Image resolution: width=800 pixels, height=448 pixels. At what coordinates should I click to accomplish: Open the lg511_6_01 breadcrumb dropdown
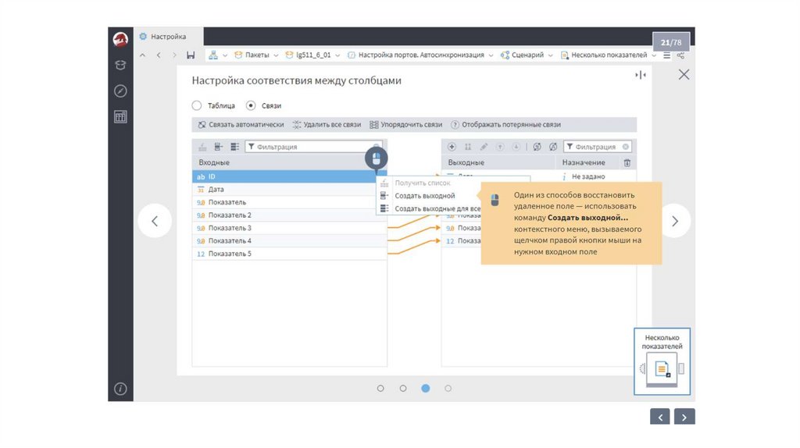point(337,55)
